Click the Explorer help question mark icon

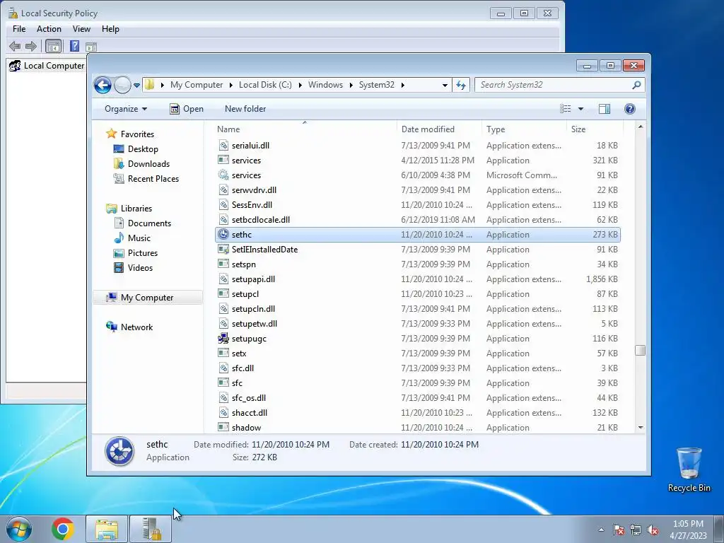pos(630,109)
